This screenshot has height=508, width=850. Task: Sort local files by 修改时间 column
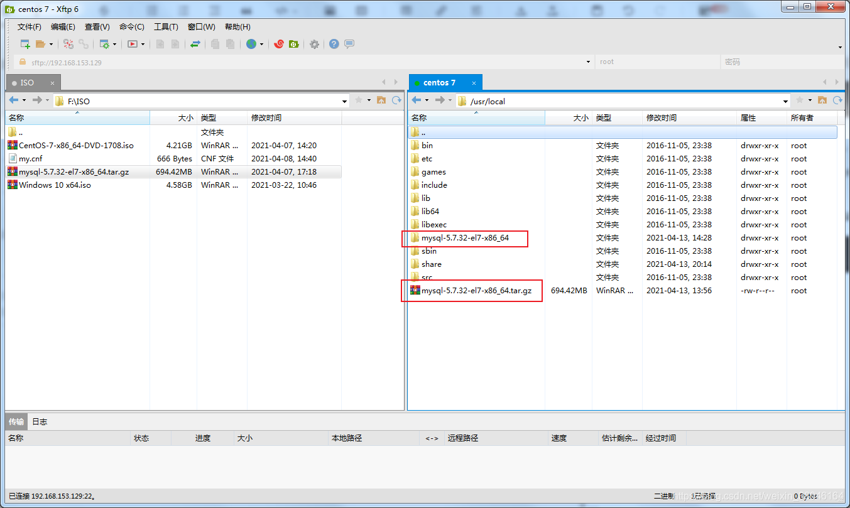295,117
